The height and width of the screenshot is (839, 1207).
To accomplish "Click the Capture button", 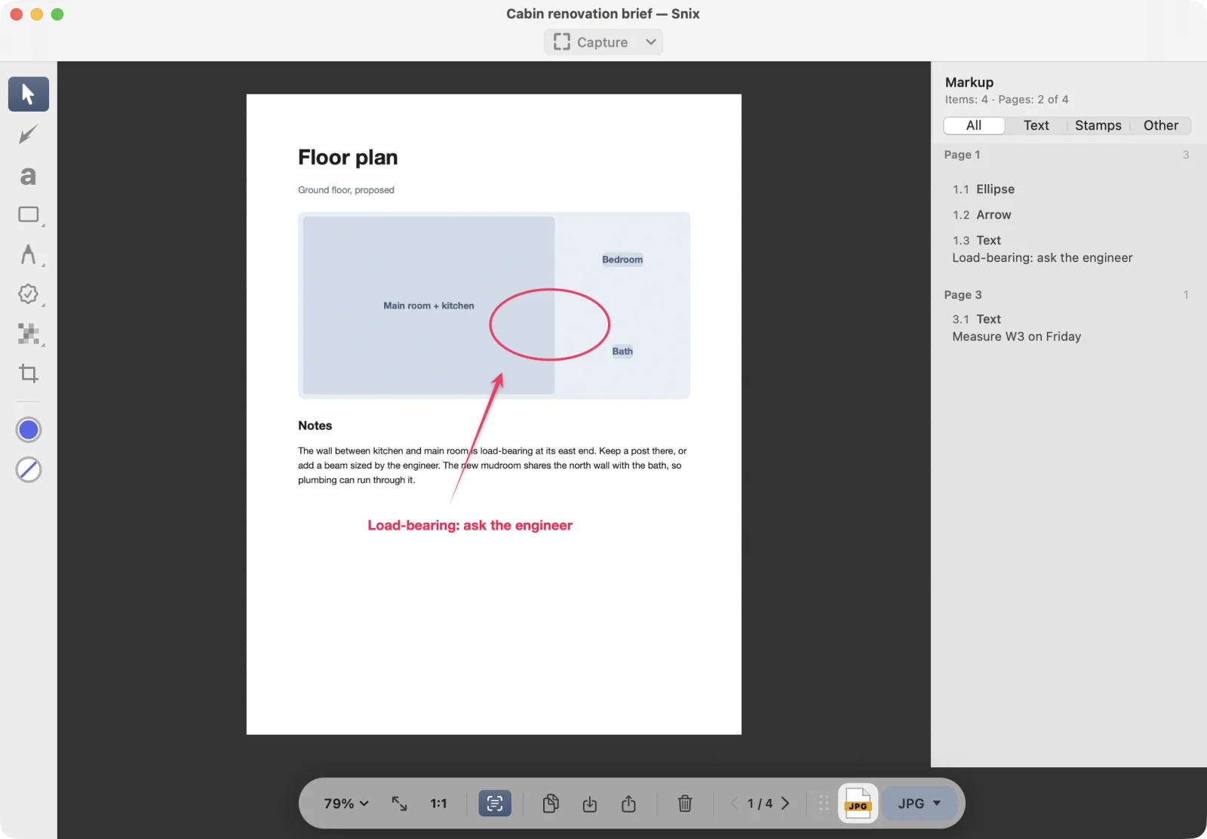I will coord(591,42).
